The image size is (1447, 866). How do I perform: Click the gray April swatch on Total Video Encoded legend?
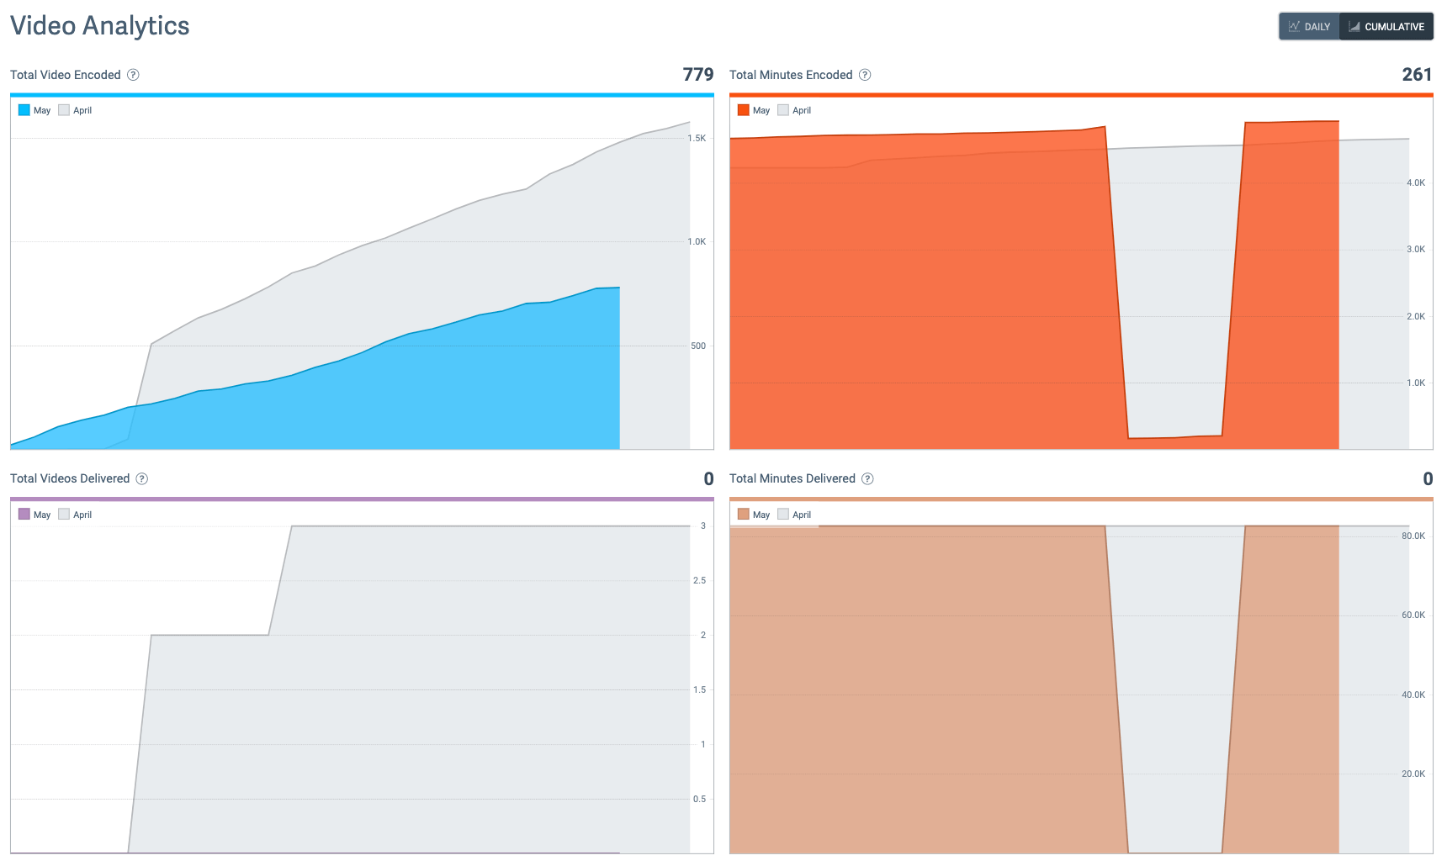point(63,109)
